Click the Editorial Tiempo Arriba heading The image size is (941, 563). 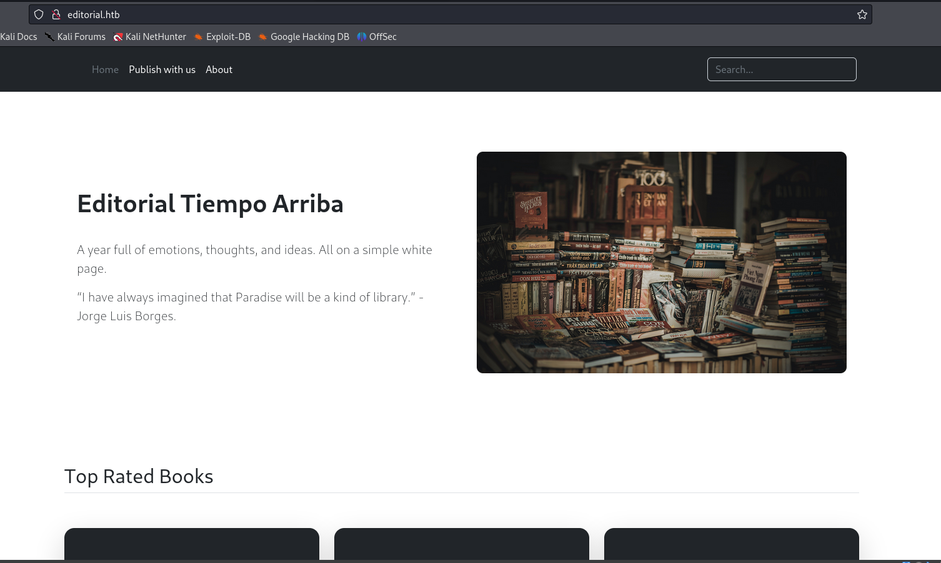(x=210, y=204)
